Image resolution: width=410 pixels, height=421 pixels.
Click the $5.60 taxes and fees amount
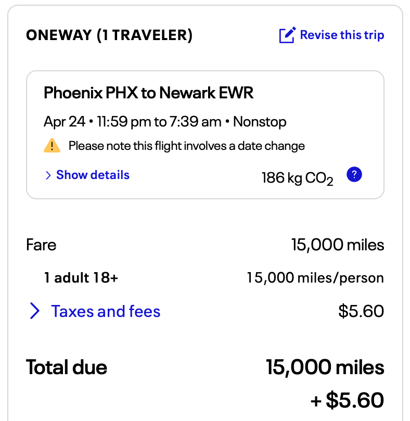tap(361, 311)
